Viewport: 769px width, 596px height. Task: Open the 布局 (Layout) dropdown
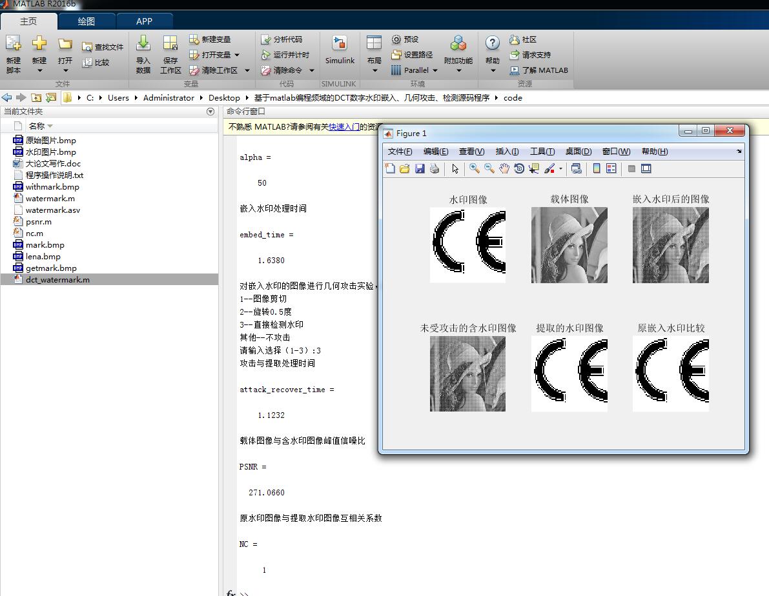click(x=374, y=54)
